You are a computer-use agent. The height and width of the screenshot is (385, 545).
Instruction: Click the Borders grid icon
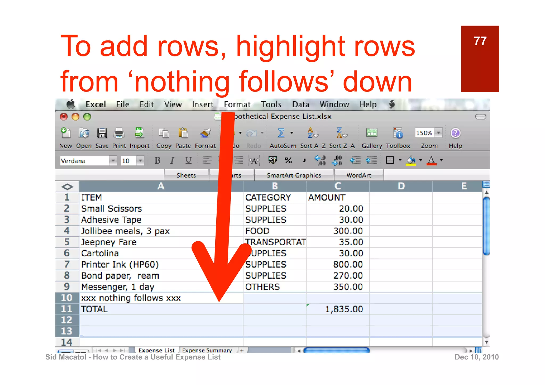390,160
